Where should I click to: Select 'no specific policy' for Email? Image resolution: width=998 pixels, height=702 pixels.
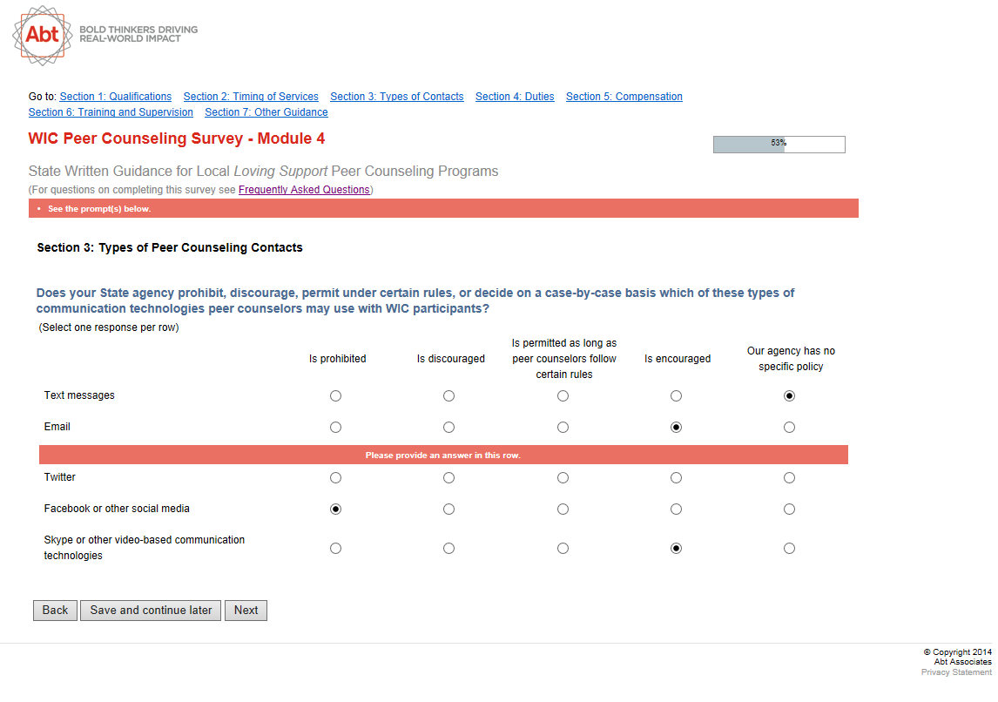(789, 428)
